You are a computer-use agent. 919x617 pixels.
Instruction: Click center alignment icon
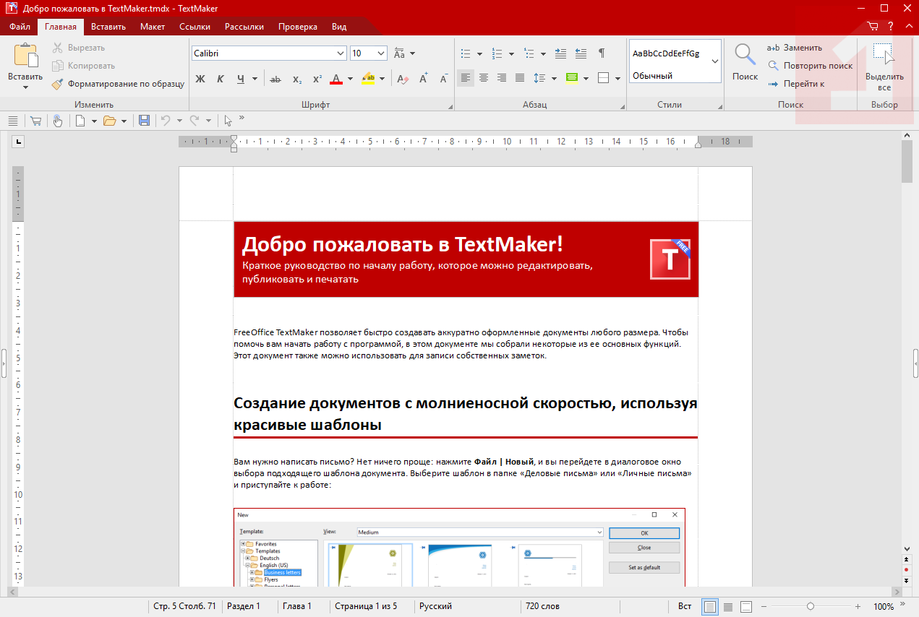484,78
